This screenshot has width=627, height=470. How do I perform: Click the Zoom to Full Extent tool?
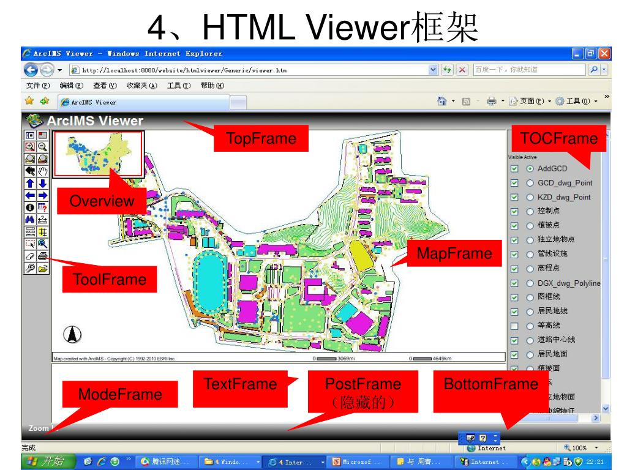click(x=30, y=159)
